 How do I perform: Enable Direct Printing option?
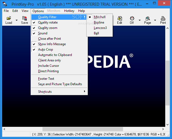pos(59,71)
